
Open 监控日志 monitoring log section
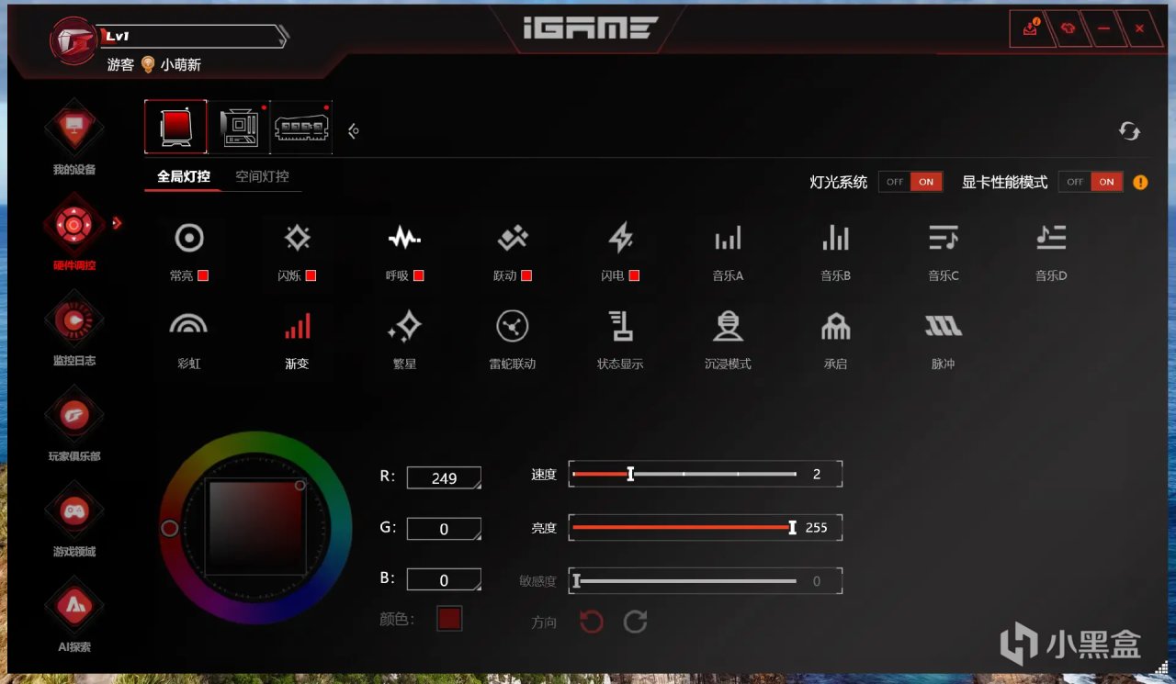[x=74, y=328]
